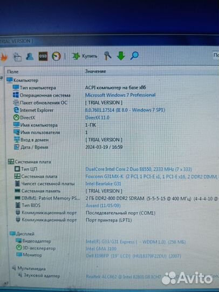Click the Тип BIOS row icon
The image size is (219, 292).
point(18,205)
